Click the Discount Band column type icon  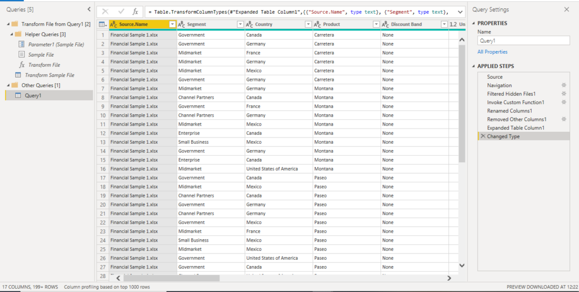(386, 25)
